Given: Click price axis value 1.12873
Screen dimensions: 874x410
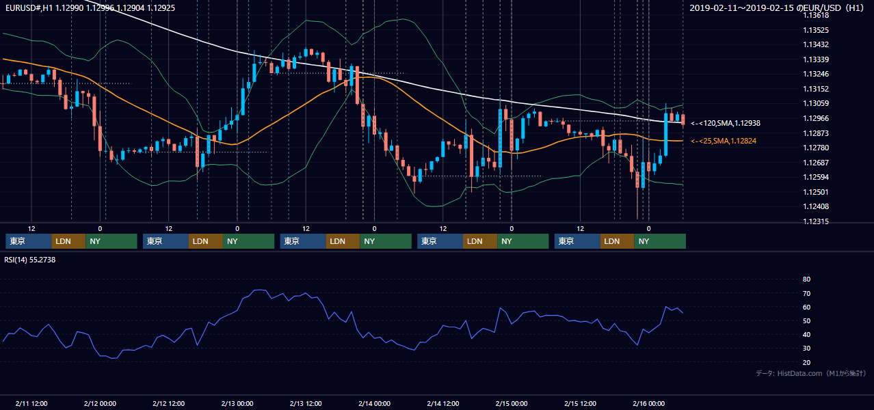Looking at the screenshot, I should 816,133.
